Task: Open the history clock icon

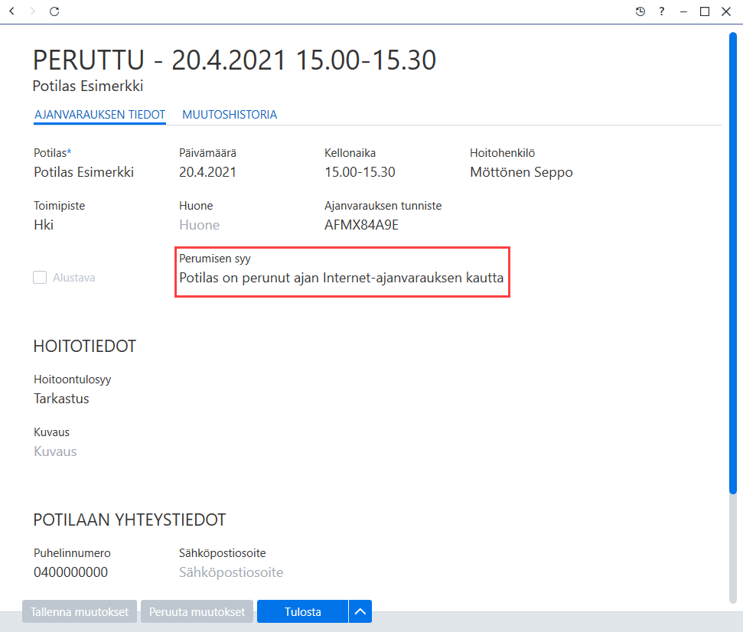Action: pyautogui.click(x=640, y=11)
